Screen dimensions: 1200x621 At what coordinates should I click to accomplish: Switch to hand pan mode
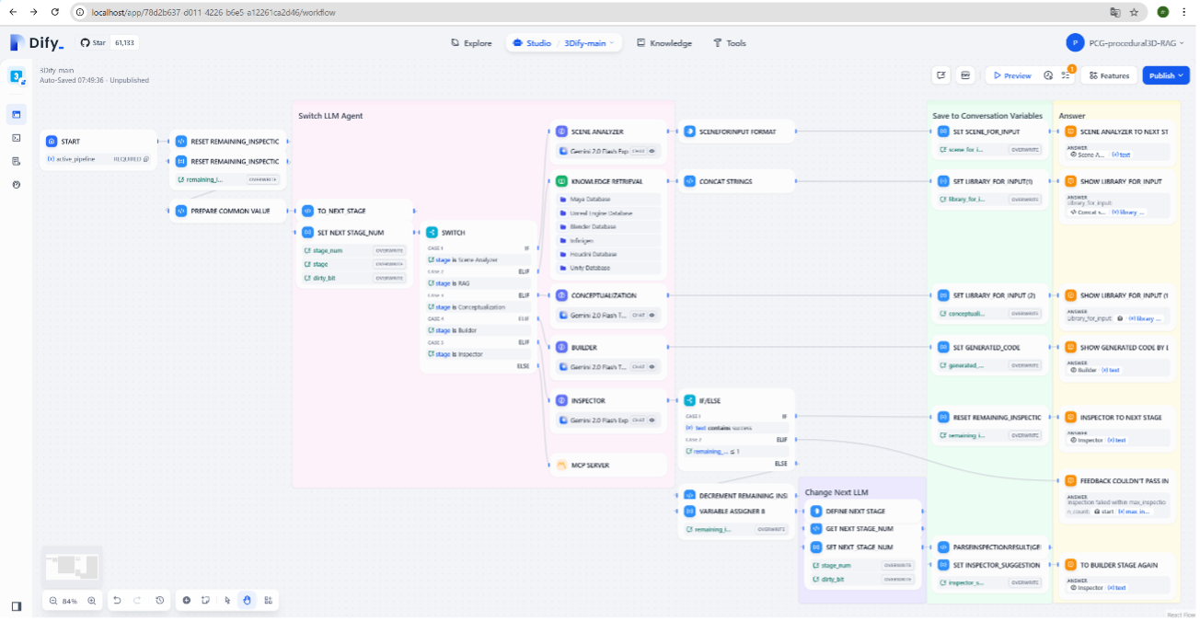pyautogui.click(x=247, y=601)
